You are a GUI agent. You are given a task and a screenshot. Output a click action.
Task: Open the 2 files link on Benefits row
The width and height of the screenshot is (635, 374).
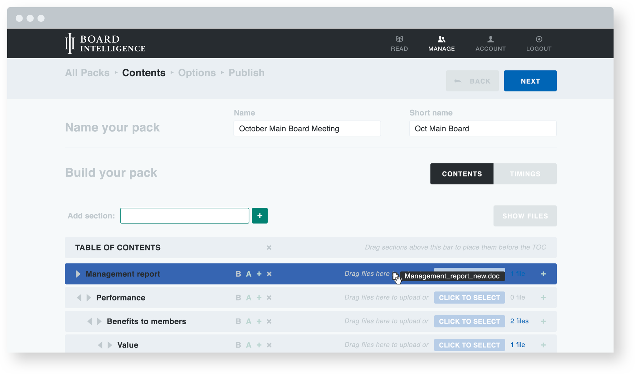click(519, 321)
